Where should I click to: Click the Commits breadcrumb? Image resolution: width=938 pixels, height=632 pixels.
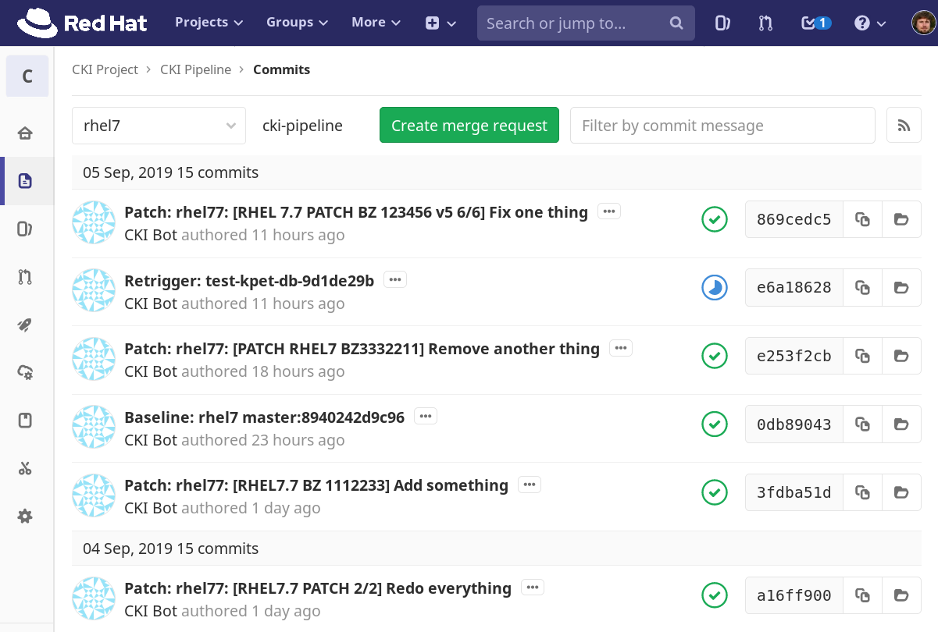coord(281,69)
